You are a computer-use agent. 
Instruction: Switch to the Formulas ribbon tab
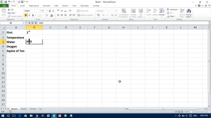[46, 6]
